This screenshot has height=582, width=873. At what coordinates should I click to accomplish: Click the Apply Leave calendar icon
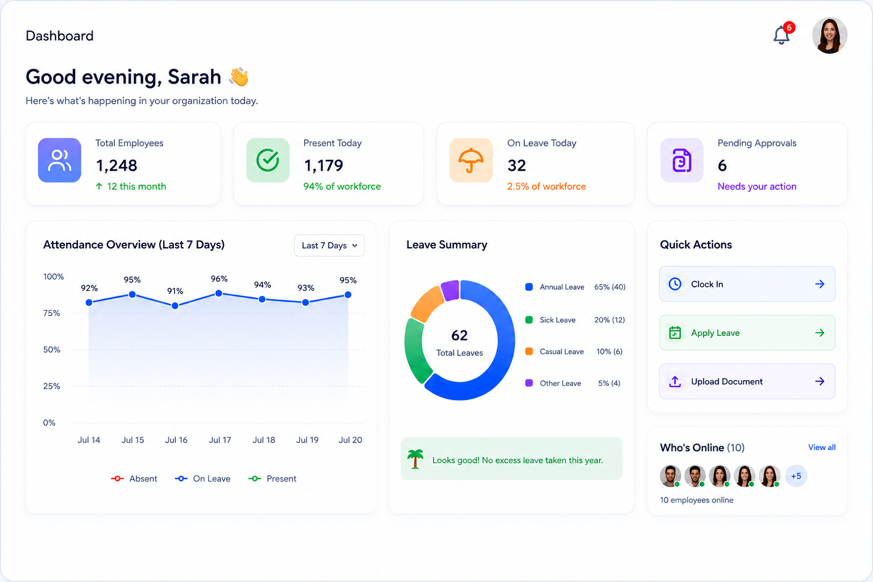tap(675, 333)
